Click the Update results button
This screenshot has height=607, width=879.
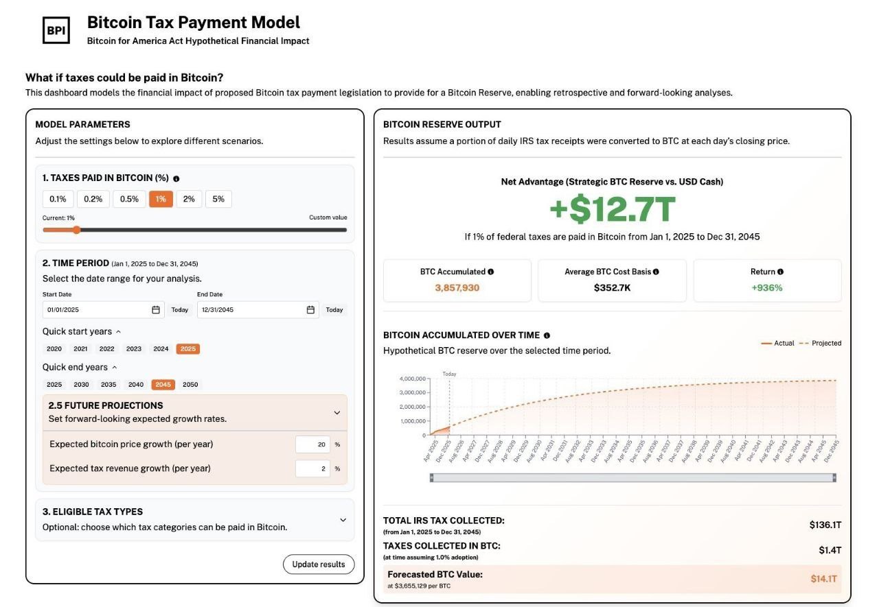pos(319,564)
